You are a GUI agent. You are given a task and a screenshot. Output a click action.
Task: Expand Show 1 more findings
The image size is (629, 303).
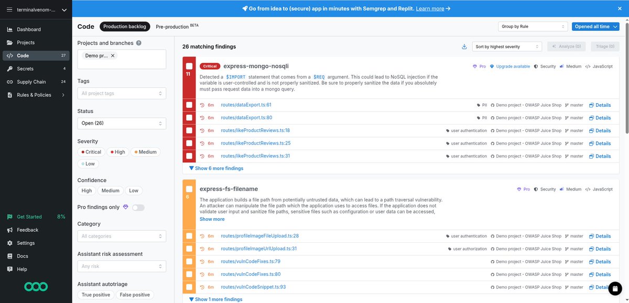[215, 299]
